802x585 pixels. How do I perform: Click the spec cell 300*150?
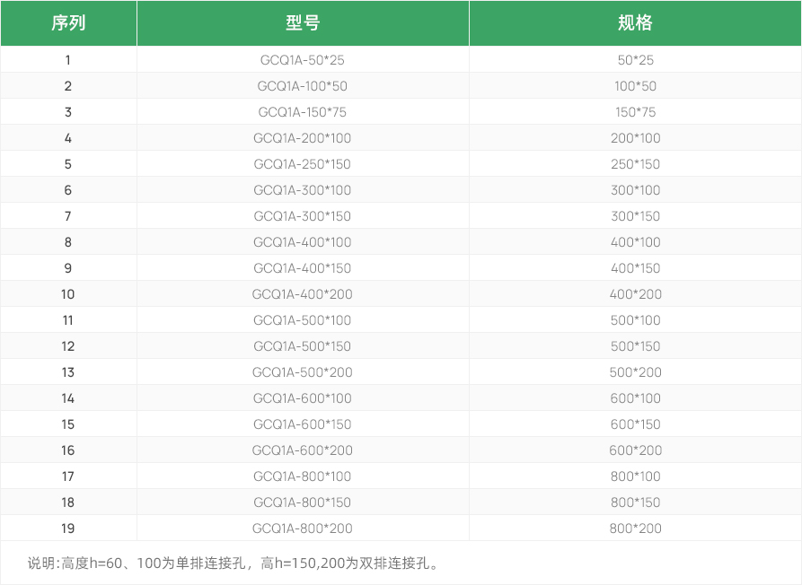635,216
